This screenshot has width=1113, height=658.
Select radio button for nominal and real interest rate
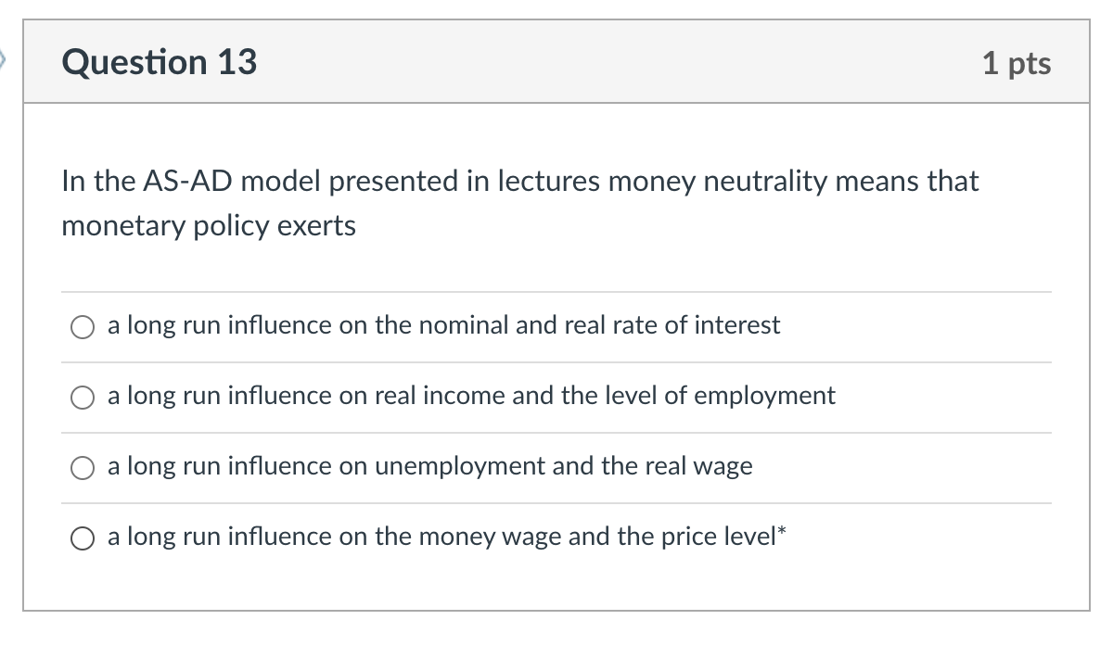[x=83, y=326]
